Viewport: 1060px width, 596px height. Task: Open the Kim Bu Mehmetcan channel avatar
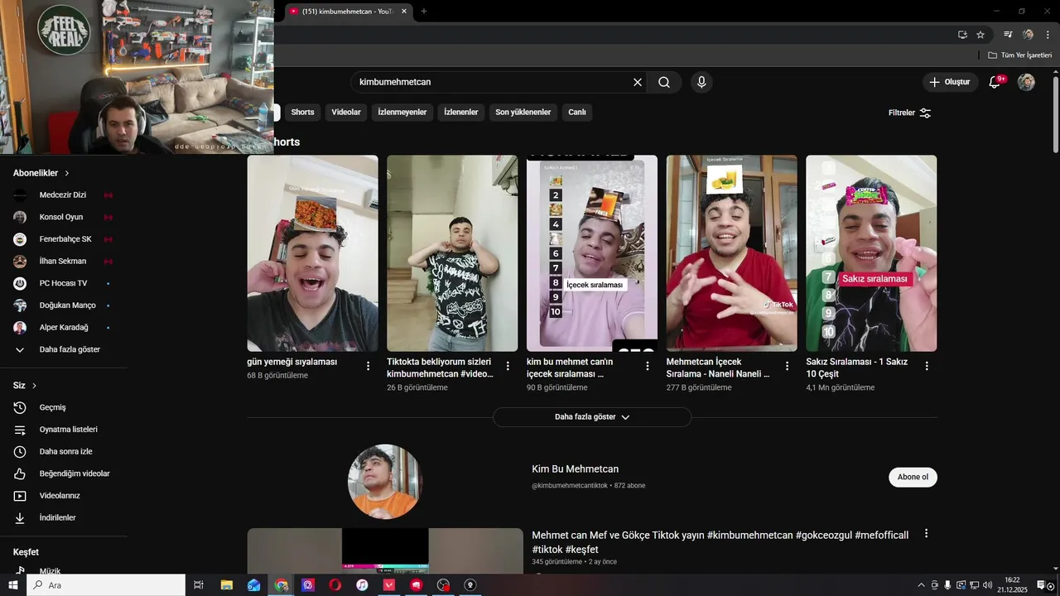(385, 482)
